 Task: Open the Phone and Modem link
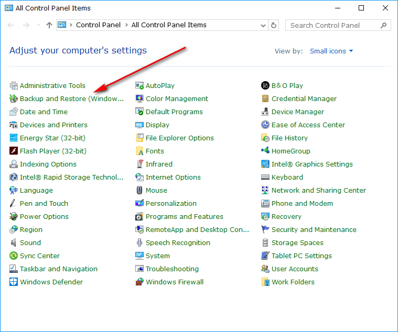(302, 204)
